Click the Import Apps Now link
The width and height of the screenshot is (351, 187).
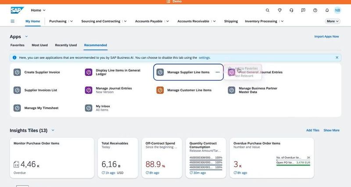(326, 36)
